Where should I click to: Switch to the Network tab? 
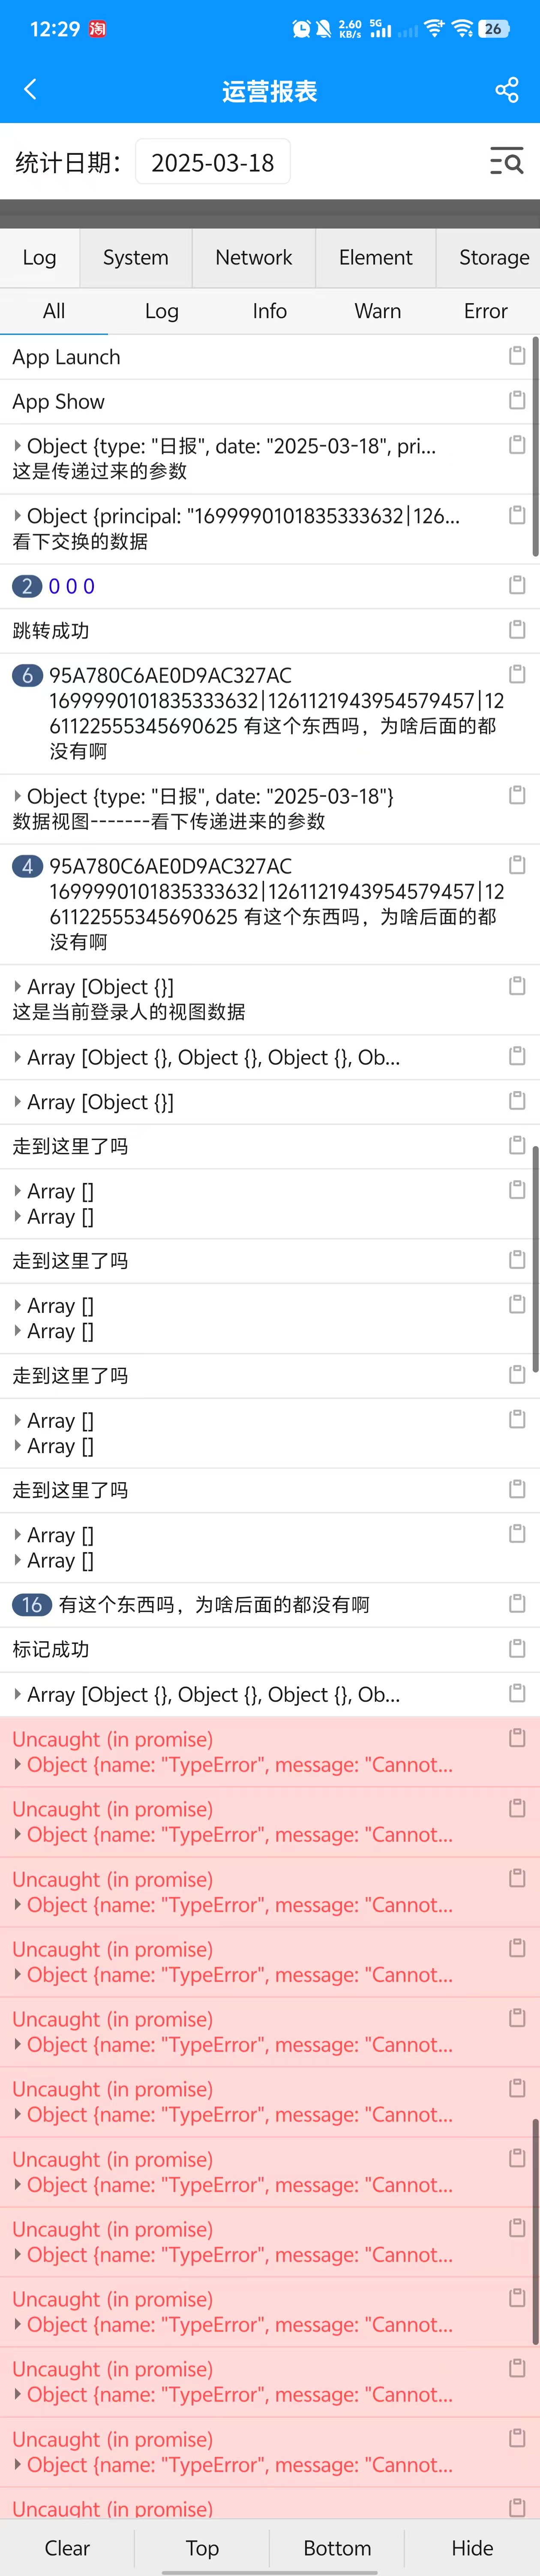coord(254,258)
